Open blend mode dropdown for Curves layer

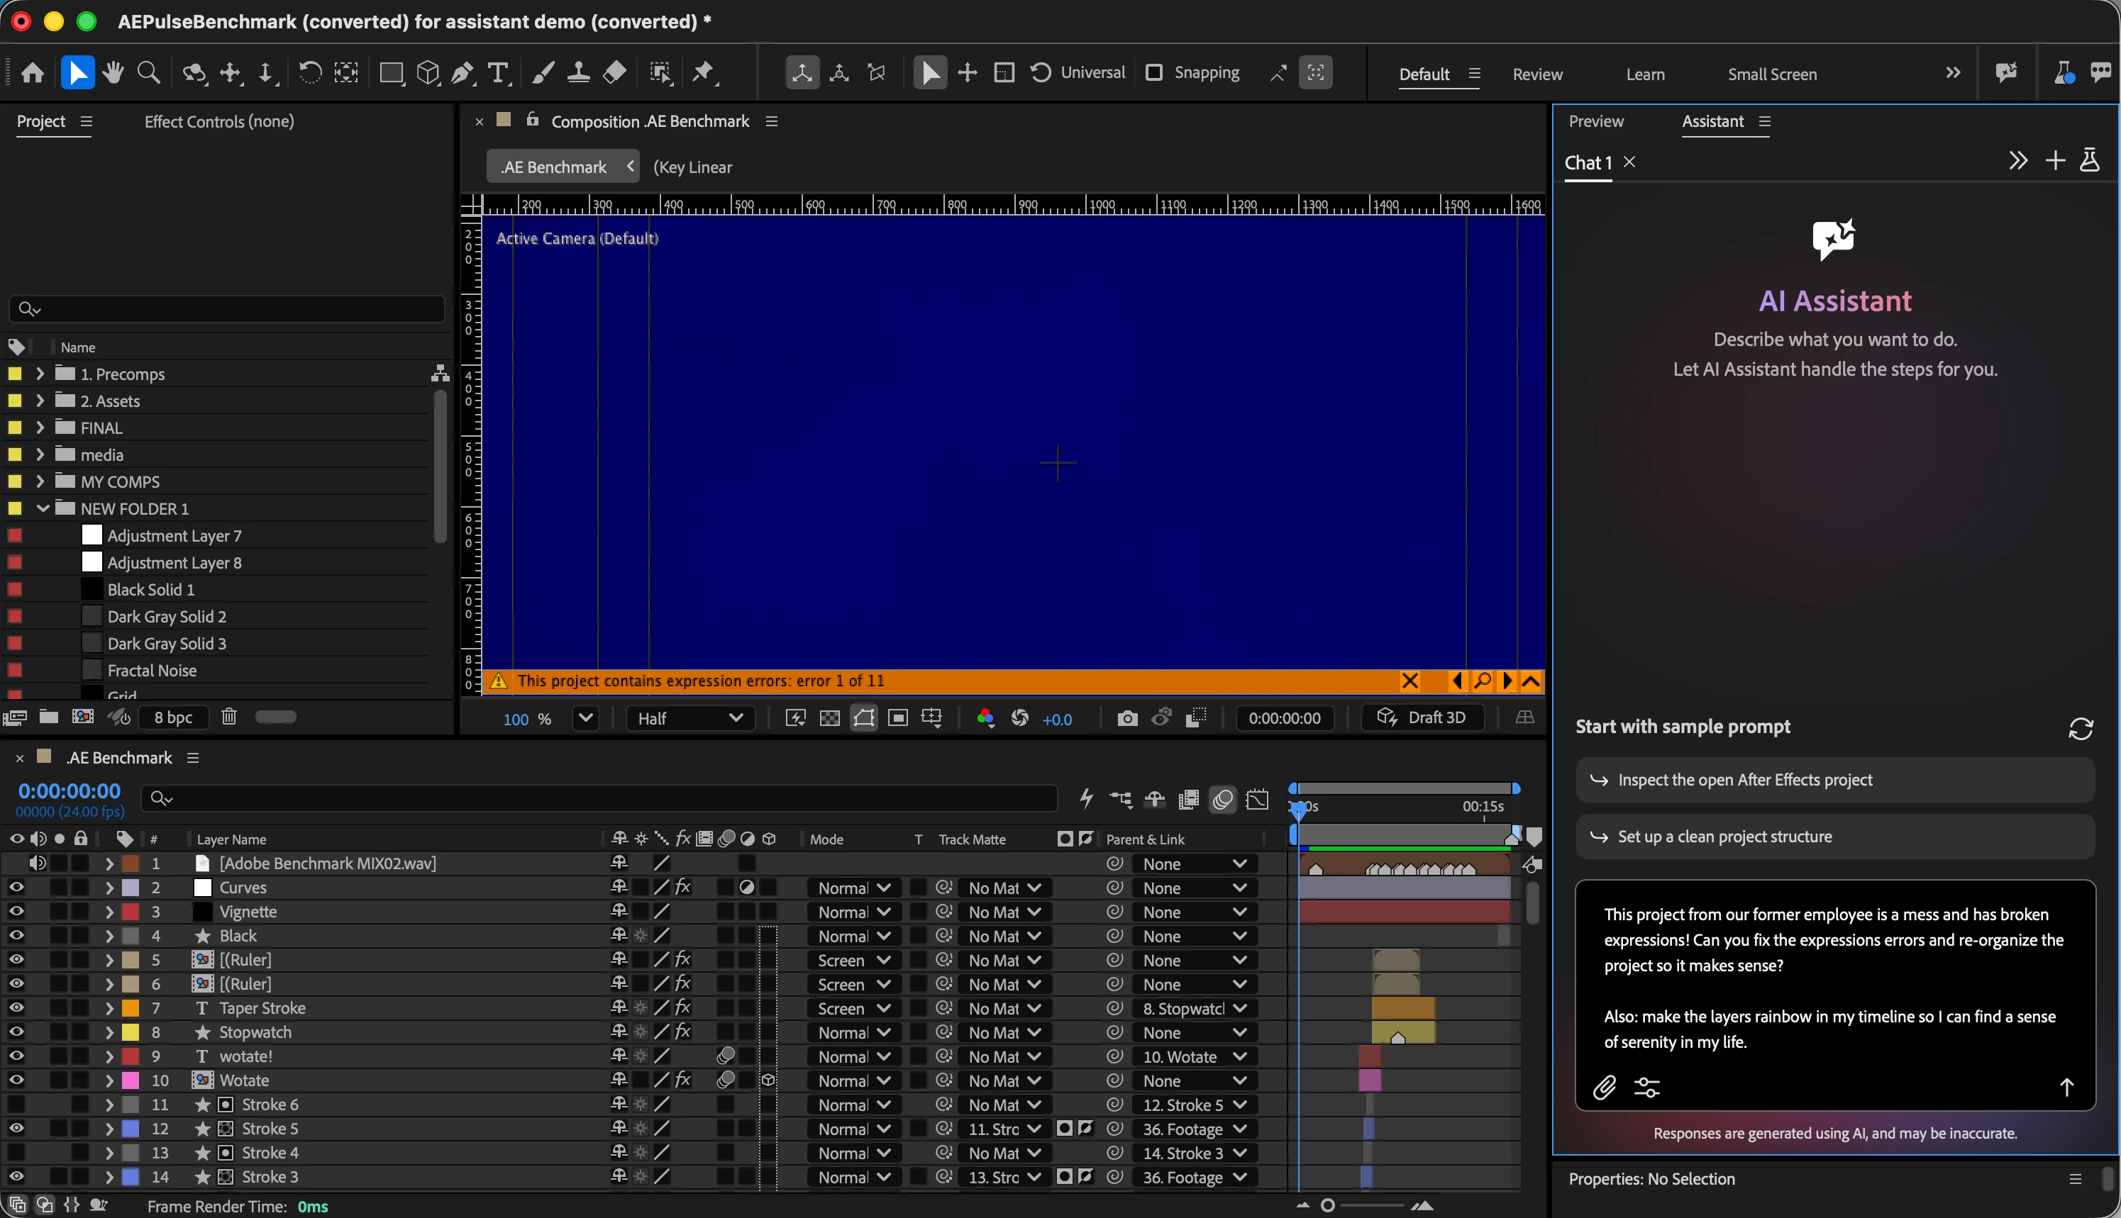coord(854,888)
